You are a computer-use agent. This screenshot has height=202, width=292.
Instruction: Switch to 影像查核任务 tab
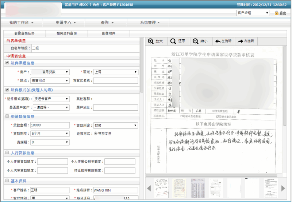tap(24, 33)
